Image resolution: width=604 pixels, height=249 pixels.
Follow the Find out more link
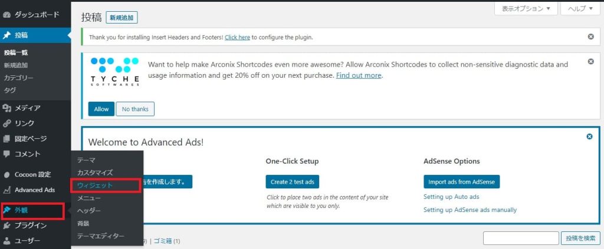pyautogui.click(x=359, y=75)
